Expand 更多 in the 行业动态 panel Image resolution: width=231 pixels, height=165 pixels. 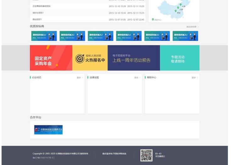(80, 78)
